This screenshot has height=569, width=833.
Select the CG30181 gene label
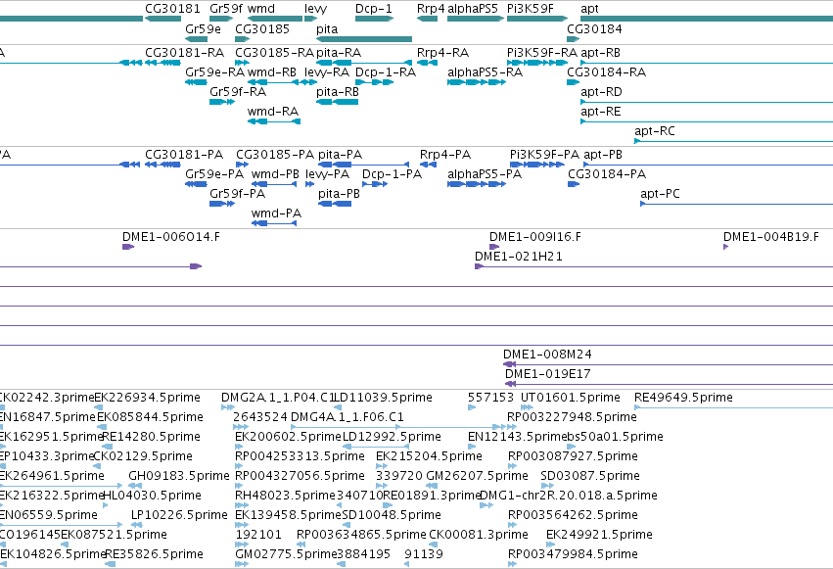(172, 9)
